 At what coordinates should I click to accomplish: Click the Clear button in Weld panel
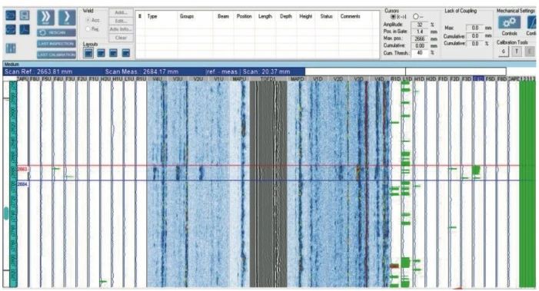click(x=121, y=38)
